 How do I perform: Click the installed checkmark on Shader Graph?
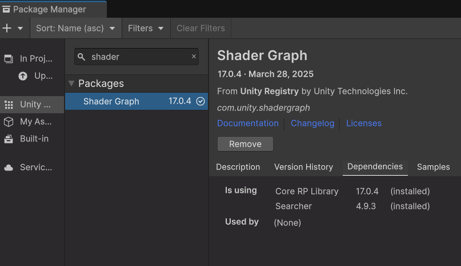(x=201, y=101)
